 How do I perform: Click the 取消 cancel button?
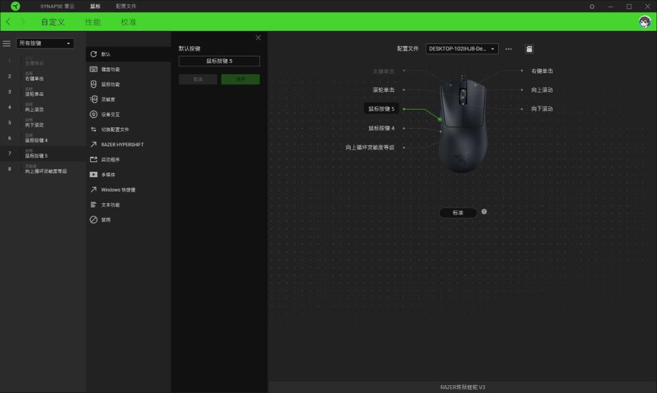[198, 79]
